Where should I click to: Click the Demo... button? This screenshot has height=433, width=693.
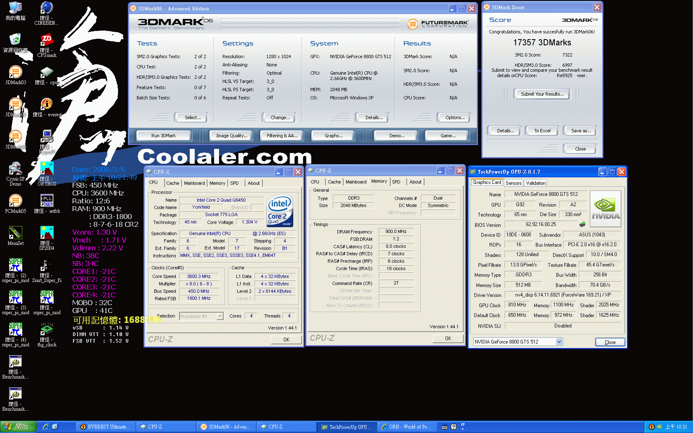397,136
